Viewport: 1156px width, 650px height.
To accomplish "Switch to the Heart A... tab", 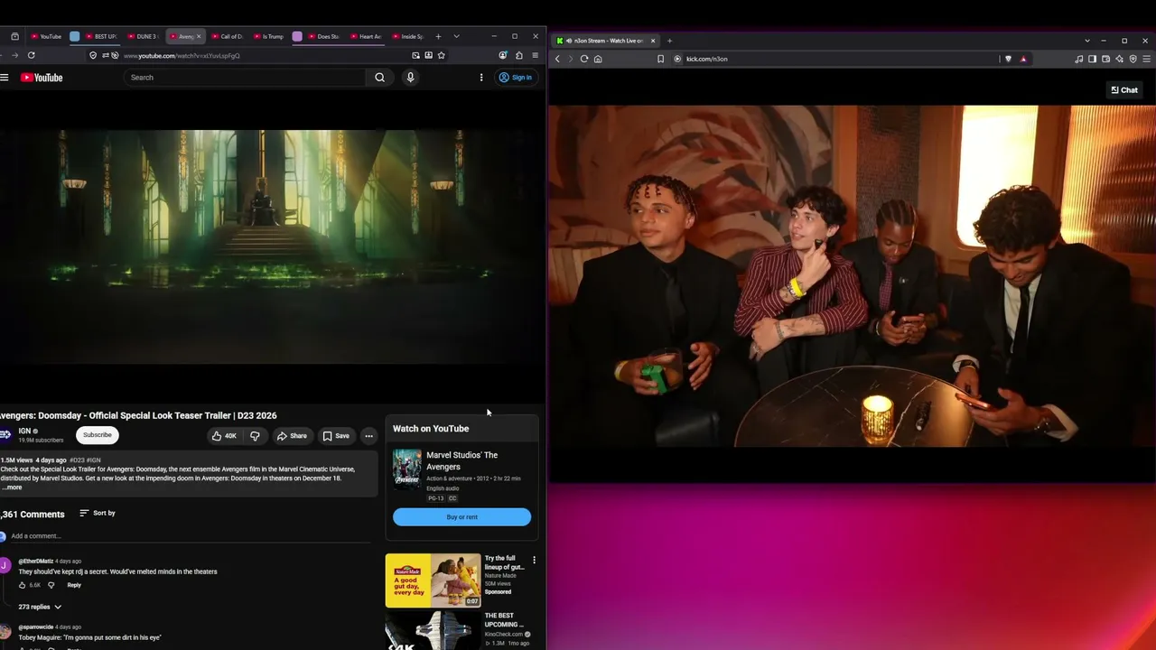I will (x=367, y=36).
